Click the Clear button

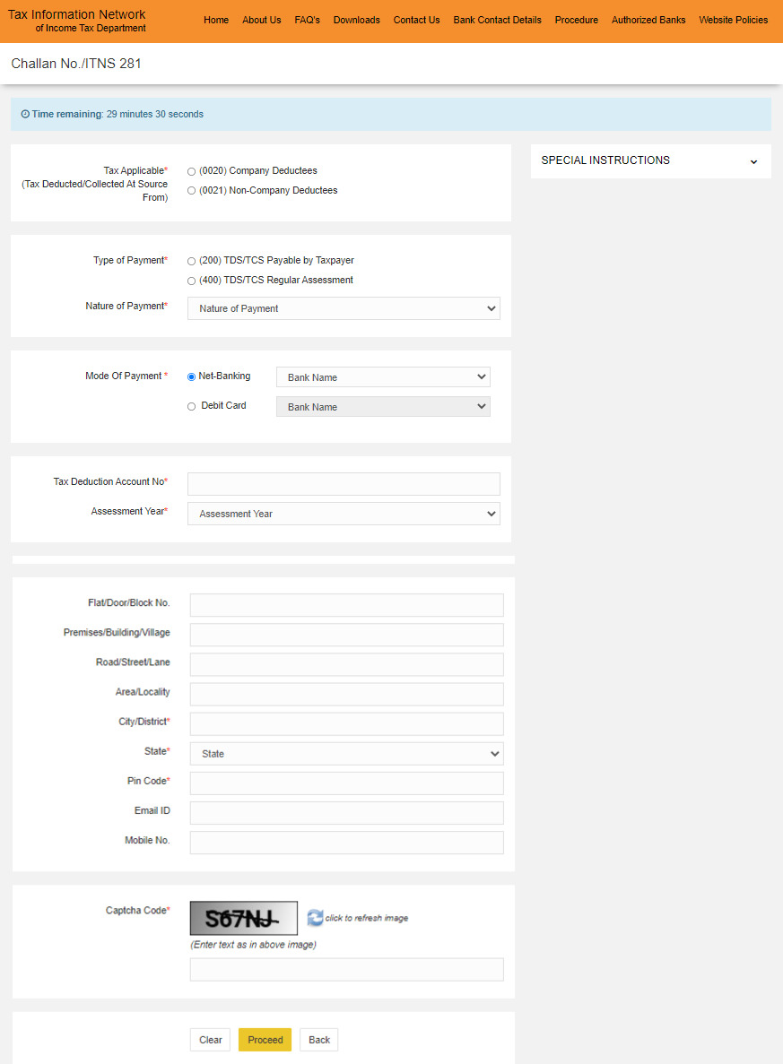[x=209, y=1040]
